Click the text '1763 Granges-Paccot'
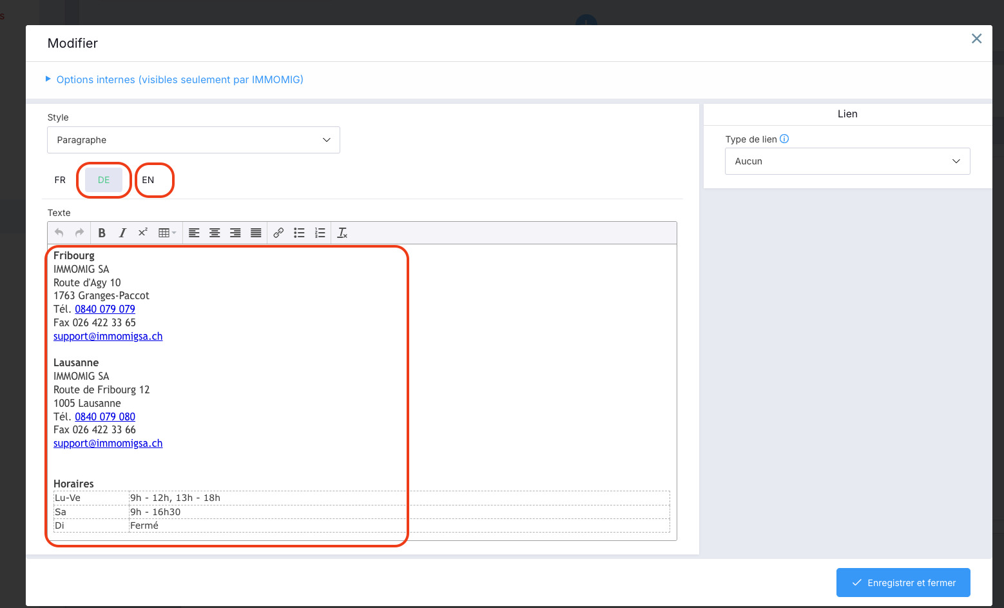 [101, 295]
